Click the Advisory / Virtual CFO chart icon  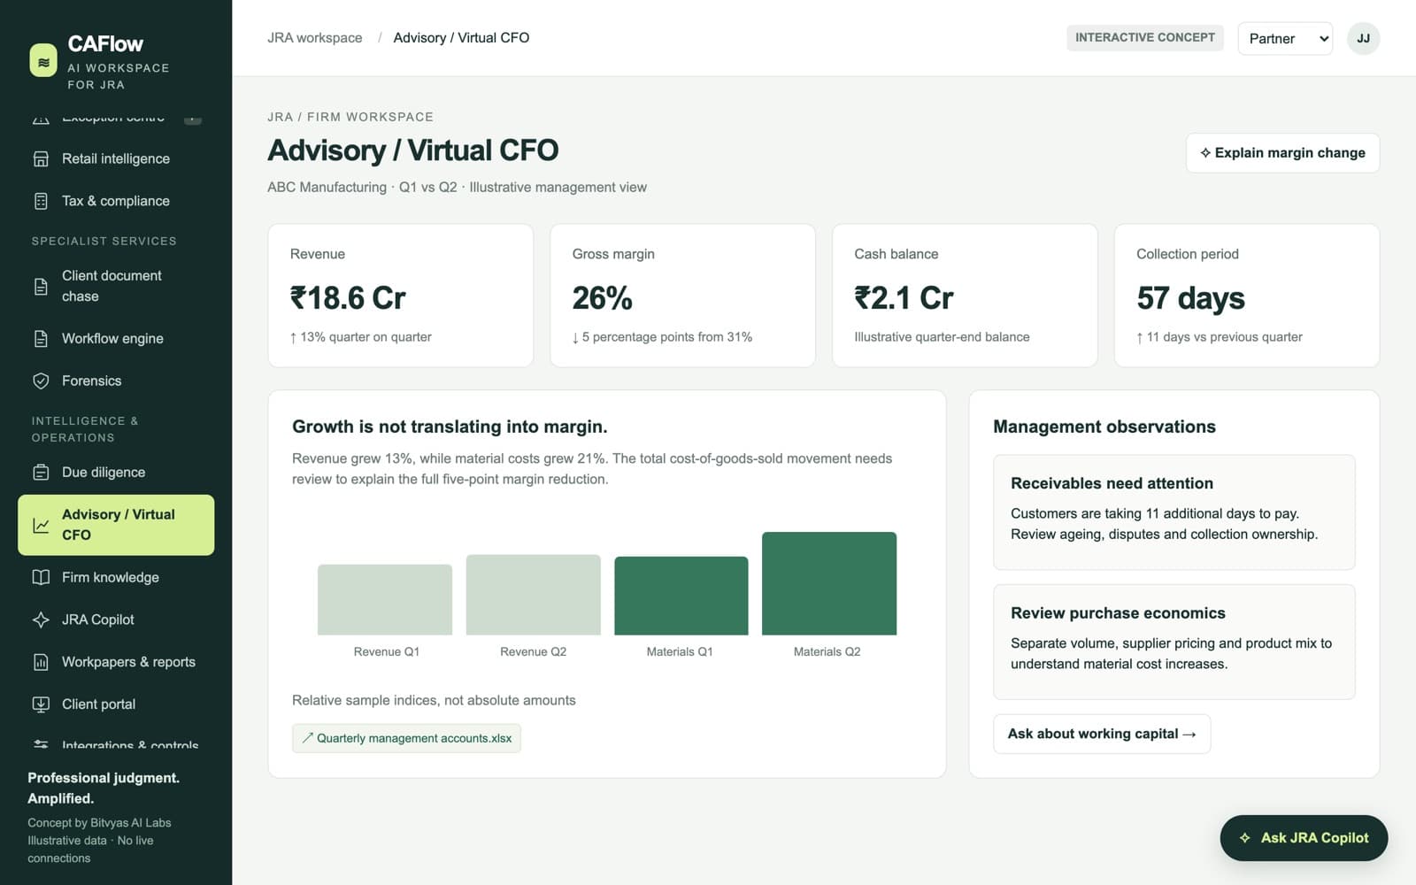(x=41, y=526)
